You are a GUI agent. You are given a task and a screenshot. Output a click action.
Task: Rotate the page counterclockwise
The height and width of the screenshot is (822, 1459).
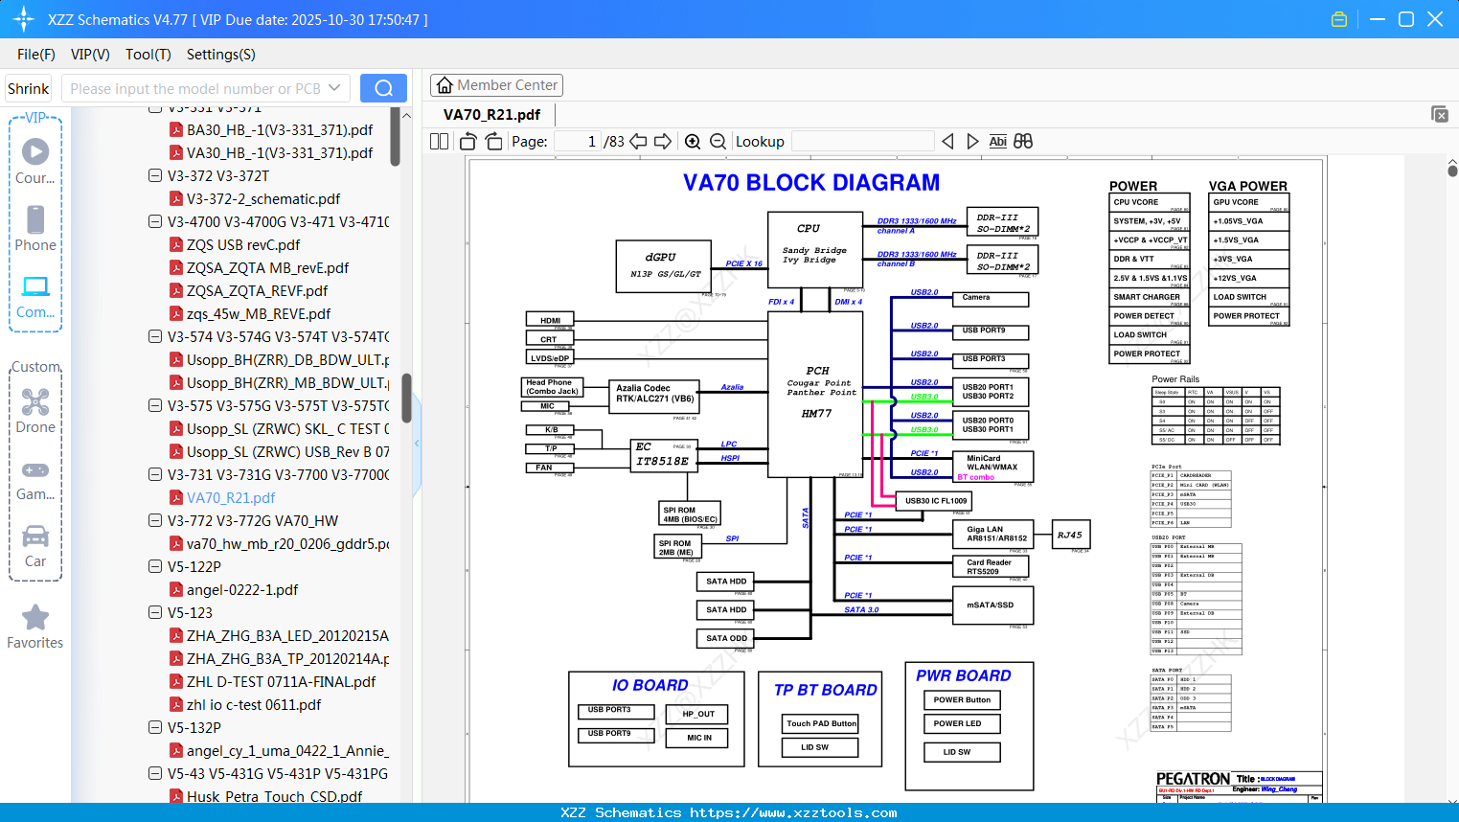(x=468, y=142)
